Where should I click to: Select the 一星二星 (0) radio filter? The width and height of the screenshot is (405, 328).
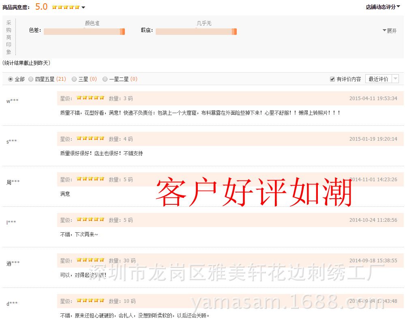[x=105, y=79]
